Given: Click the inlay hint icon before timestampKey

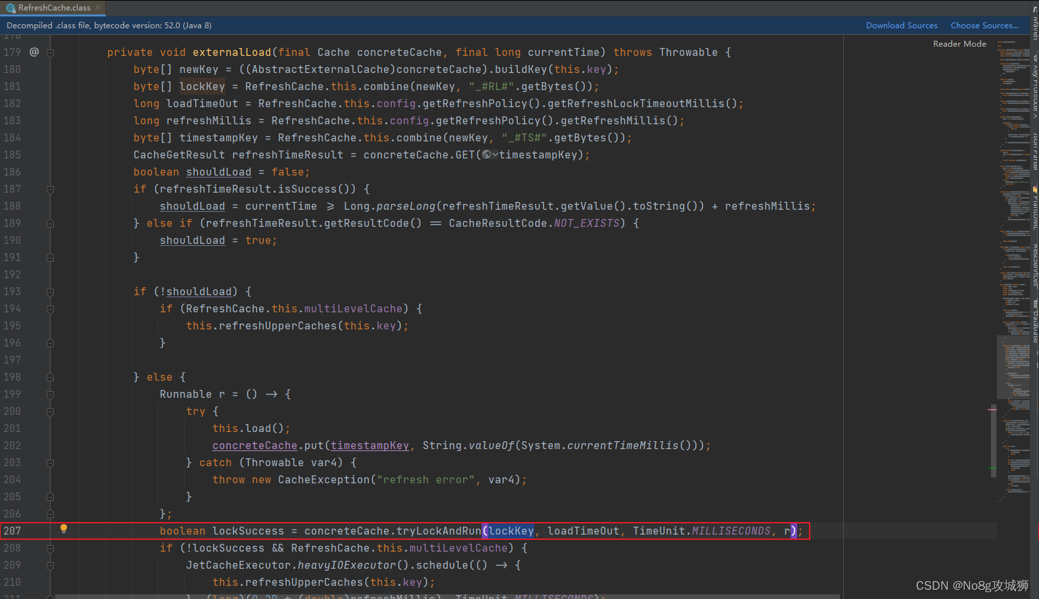Looking at the screenshot, I should click(490, 155).
